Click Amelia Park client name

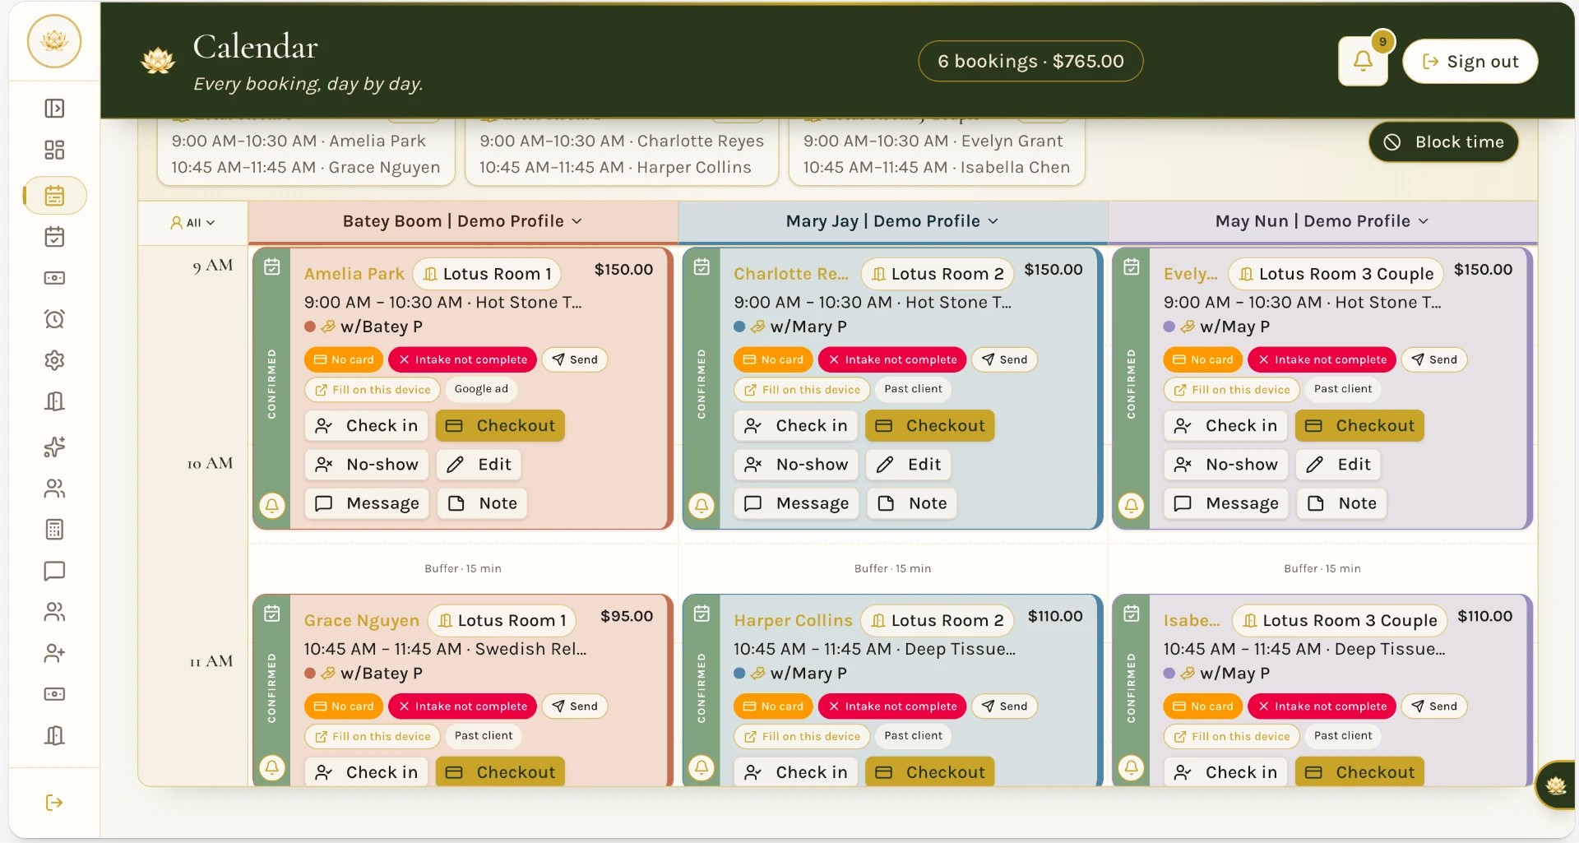click(354, 274)
